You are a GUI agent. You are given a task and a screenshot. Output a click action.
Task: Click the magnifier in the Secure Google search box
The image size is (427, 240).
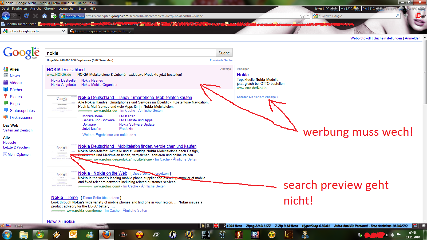pyautogui.click(x=397, y=16)
